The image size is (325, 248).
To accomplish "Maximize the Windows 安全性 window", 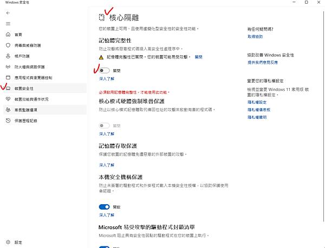I will [307, 2].
